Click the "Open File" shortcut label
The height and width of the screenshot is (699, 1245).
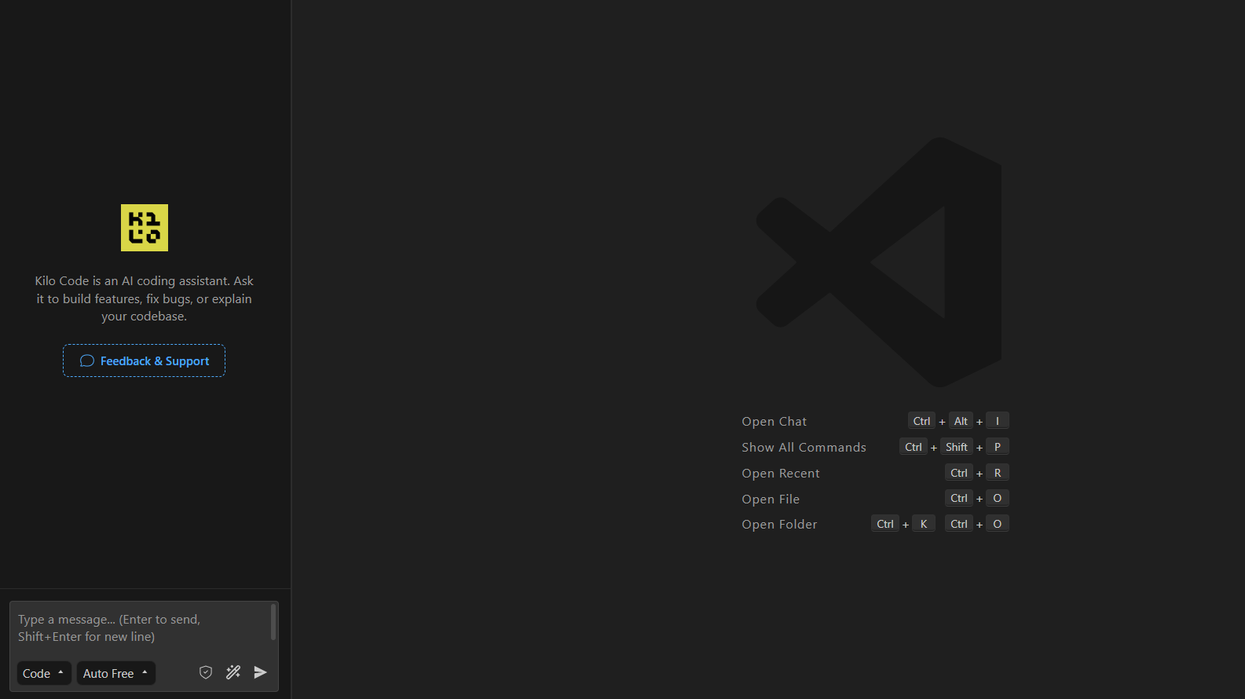point(771,500)
